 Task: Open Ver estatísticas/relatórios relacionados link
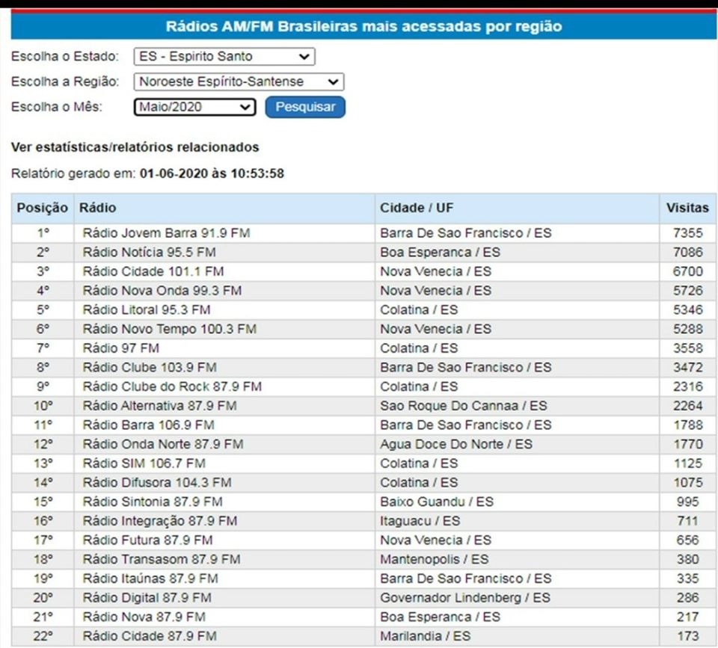(135, 147)
